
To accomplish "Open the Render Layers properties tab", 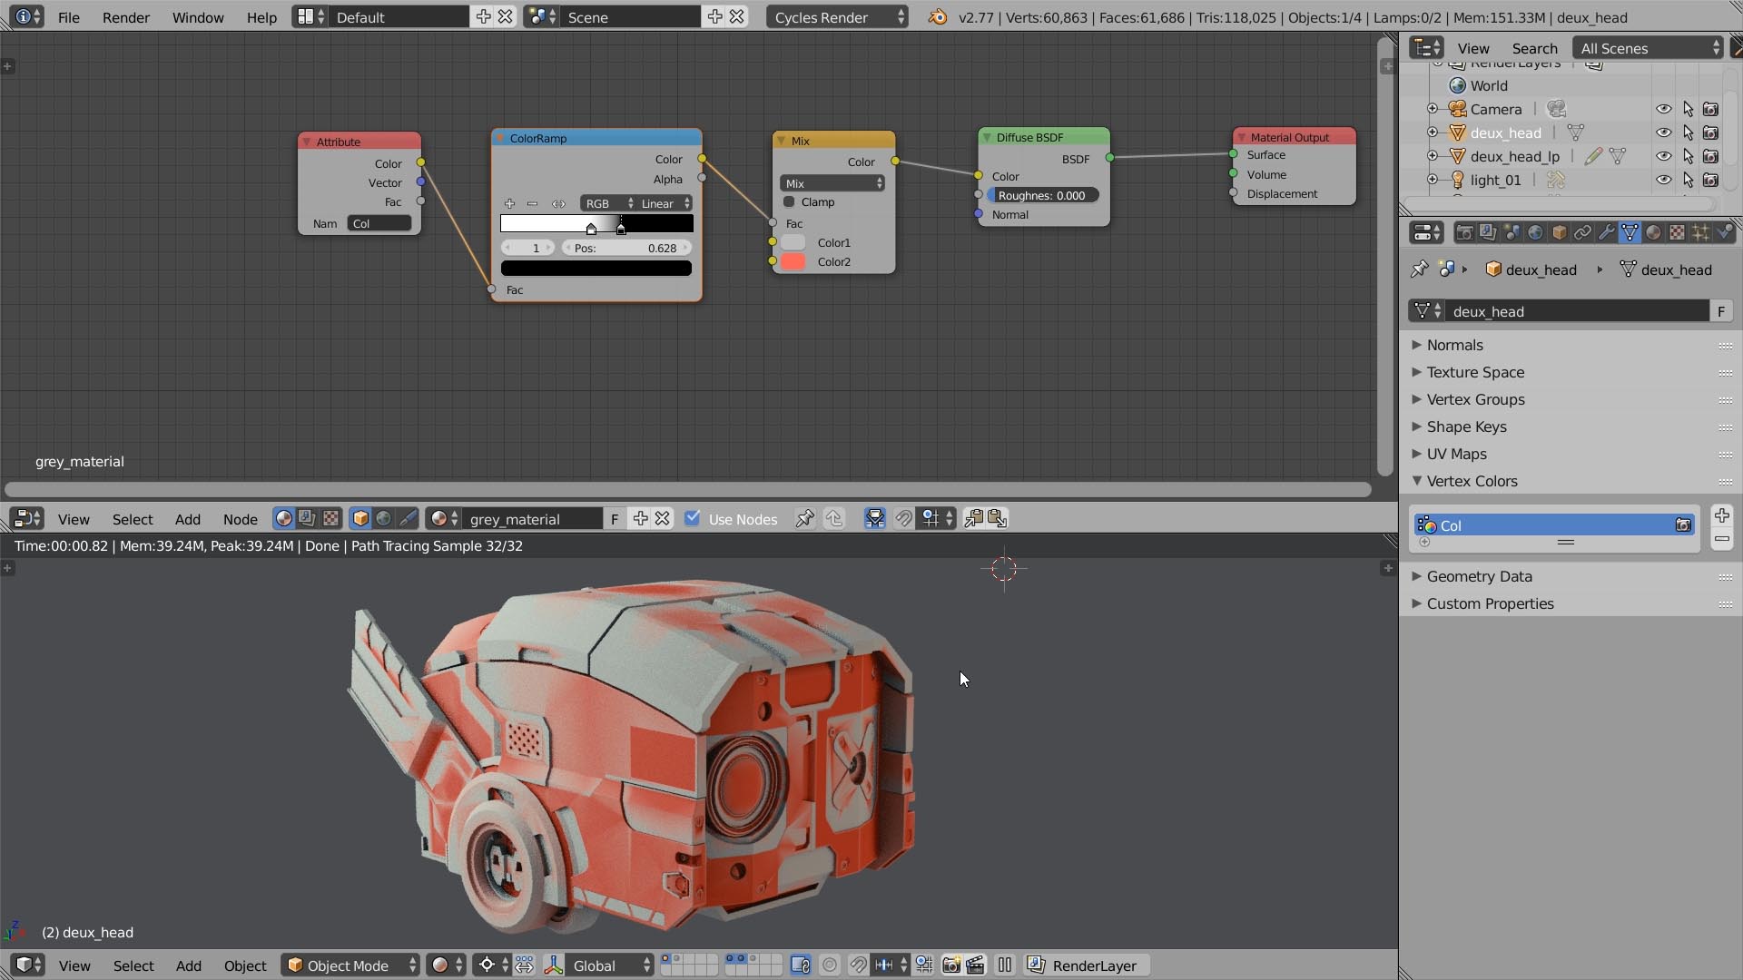I will click(1488, 233).
